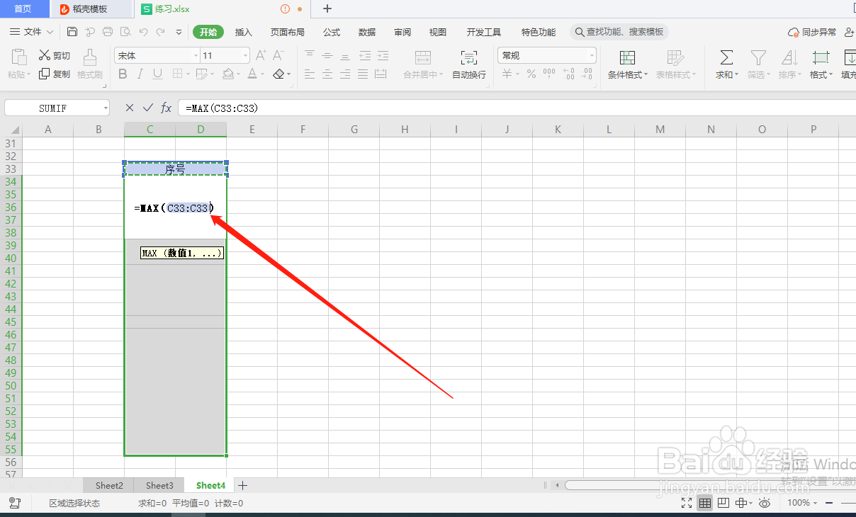This screenshot has height=517, width=856.
Task: Click 同步异常 sync status button
Action: click(812, 32)
